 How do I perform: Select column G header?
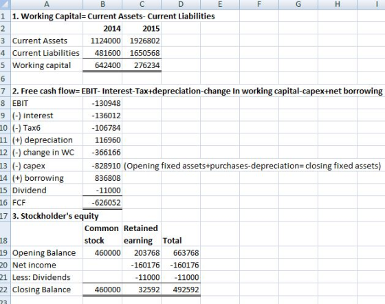coord(298,4)
